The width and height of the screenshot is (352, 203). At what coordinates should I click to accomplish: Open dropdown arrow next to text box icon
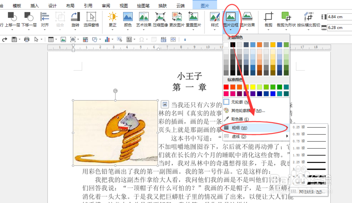pyautogui.click(x=134, y=40)
